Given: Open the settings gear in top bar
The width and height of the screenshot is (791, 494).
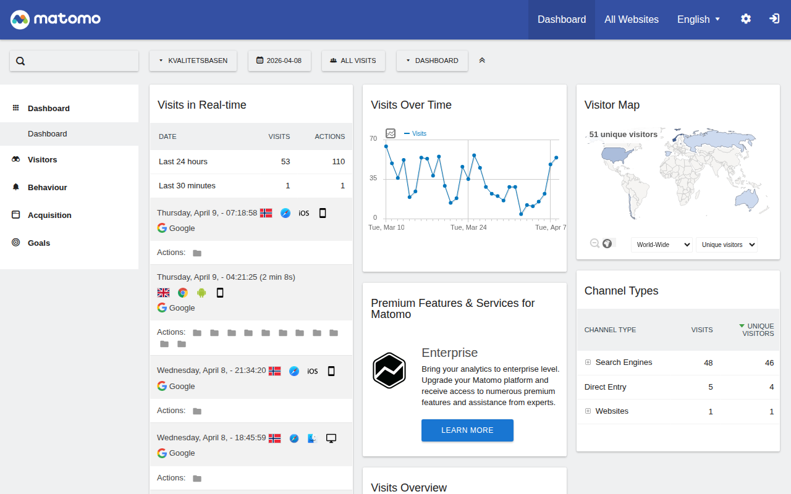Looking at the screenshot, I should coord(746,19).
